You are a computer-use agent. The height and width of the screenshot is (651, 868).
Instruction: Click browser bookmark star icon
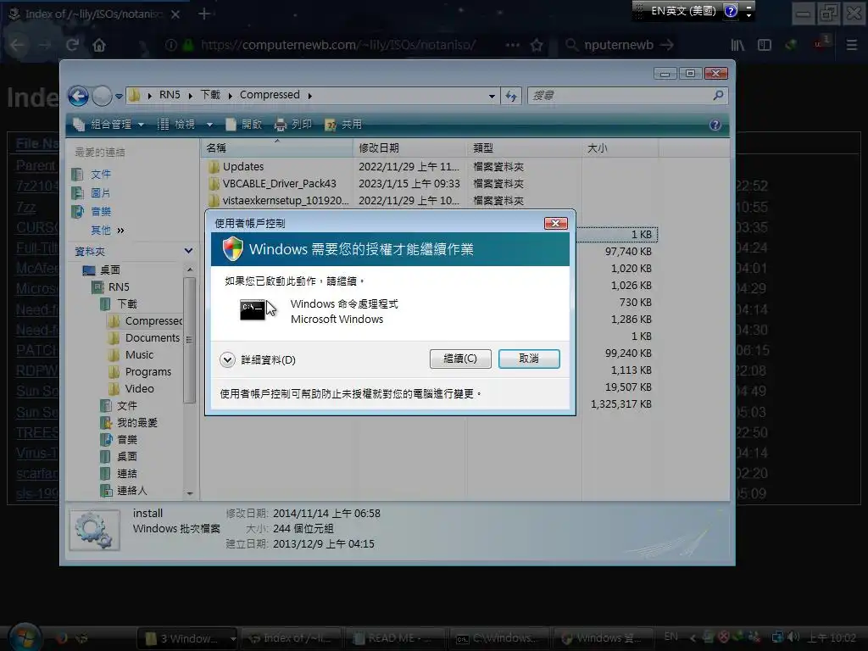click(x=537, y=45)
